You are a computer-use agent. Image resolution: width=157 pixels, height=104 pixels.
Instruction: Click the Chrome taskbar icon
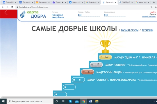[x=83, y=101]
